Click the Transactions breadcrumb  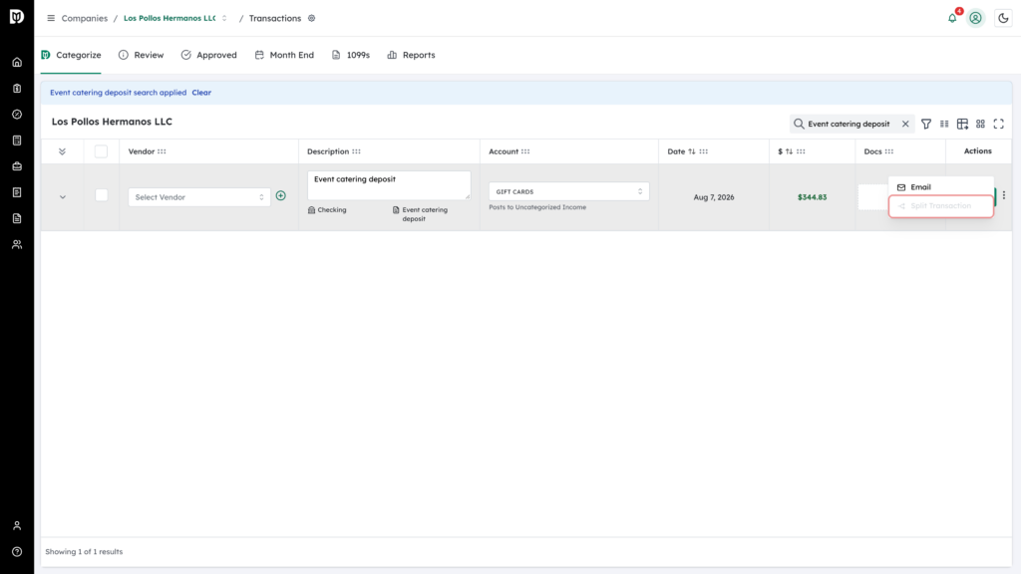pos(275,18)
